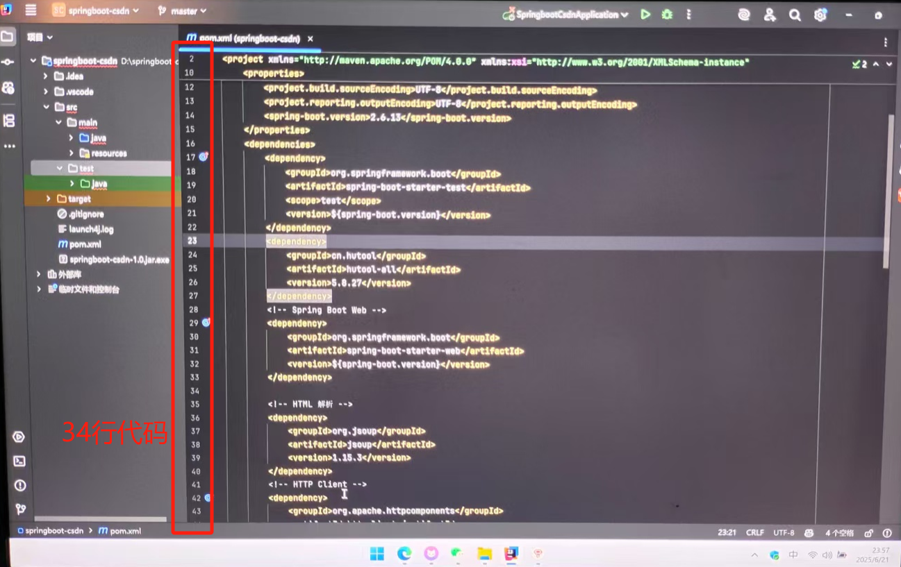Jump to previous highlighted problem arrow

pos(876,64)
